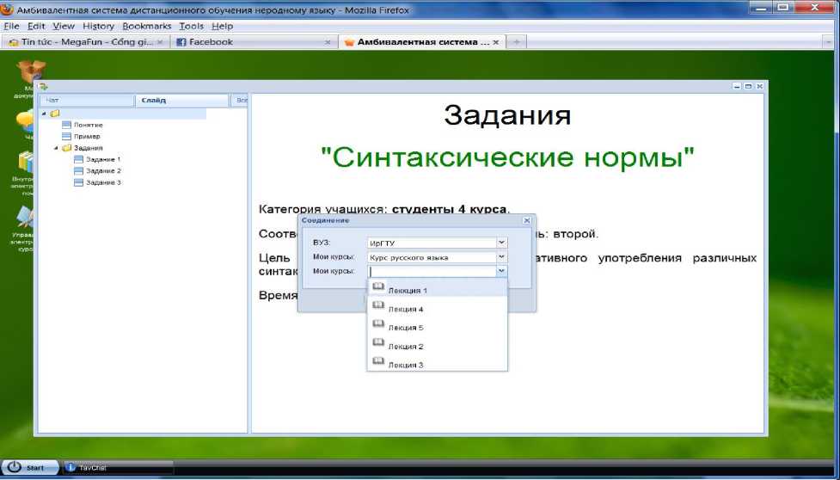Click the slide icon beside Пример
This screenshot has width=840, height=480.
tap(66, 137)
